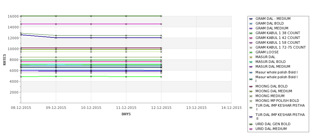This screenshot has width=311, height=137.
Task: Click the URID DAL GEN BOLD legend marker
Action: click(x=251, y=124)
